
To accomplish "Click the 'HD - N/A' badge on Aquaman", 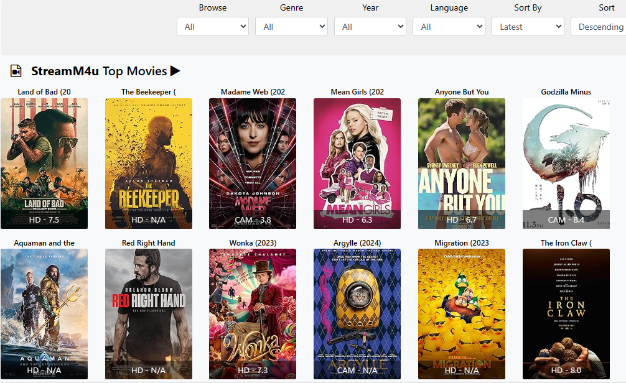I will coord(44,370).
